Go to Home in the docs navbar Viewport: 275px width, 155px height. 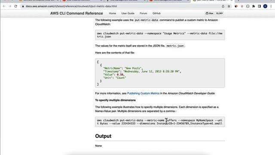[113, 13]
